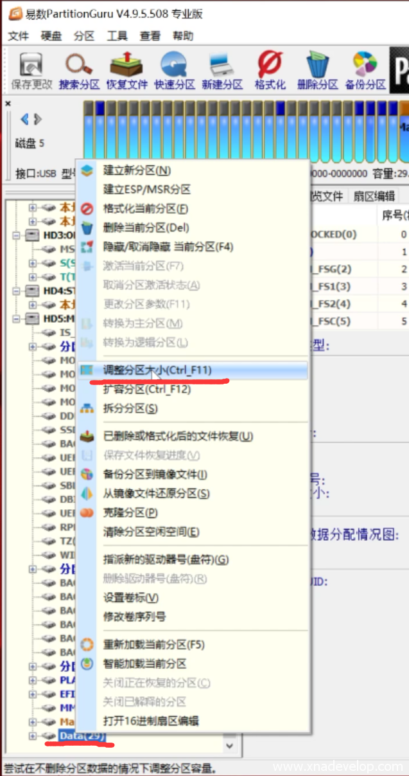Open the 工具 menu in menu bar
Viewport: 409px width, 776px height.
(x=117, y=36)
